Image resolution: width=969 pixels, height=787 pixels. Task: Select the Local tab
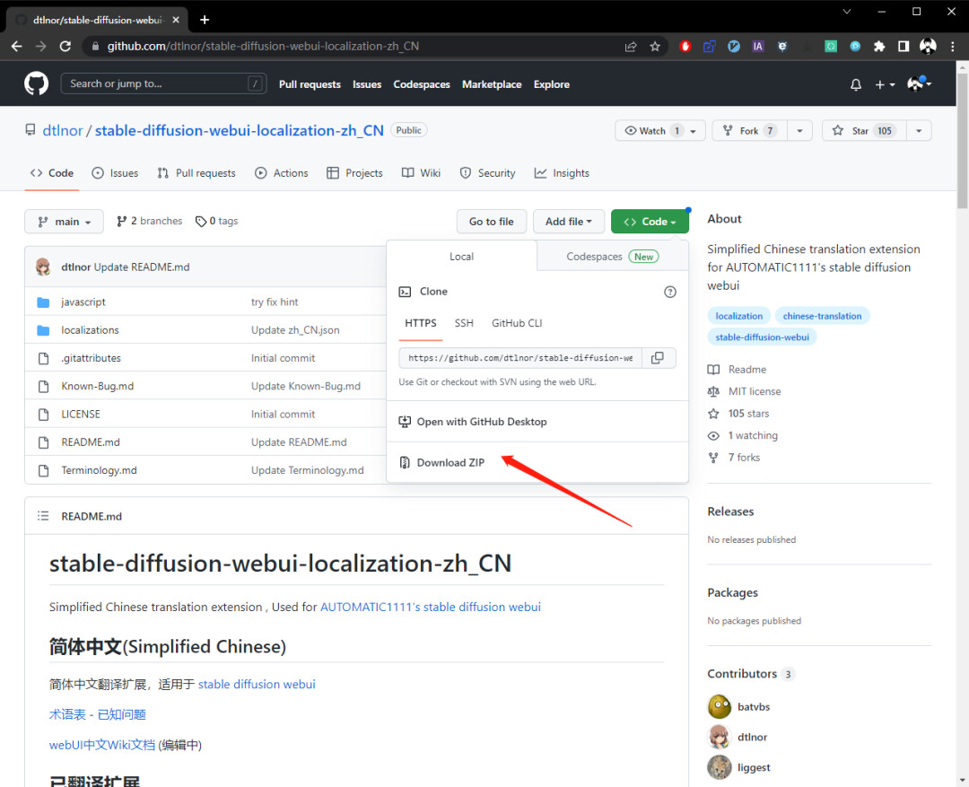[x=462, y=257]
